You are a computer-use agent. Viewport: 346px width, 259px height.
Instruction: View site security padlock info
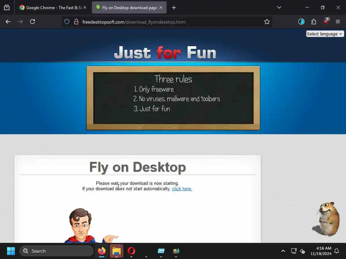pyautogui.click(x=76, y=22)
